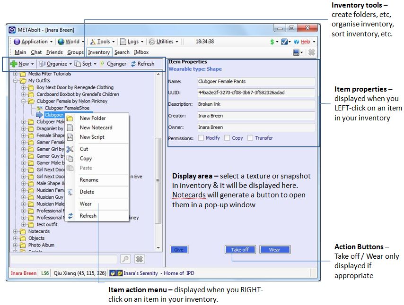
Task: Click the inventory tree vertical scrollbar
Action: coord(158,179)
